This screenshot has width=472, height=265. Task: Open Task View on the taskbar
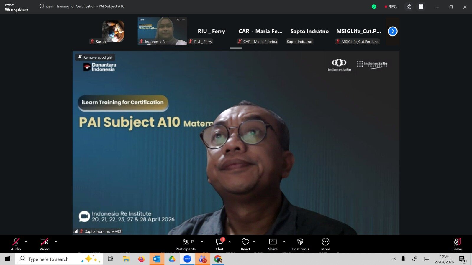[111, 259]
